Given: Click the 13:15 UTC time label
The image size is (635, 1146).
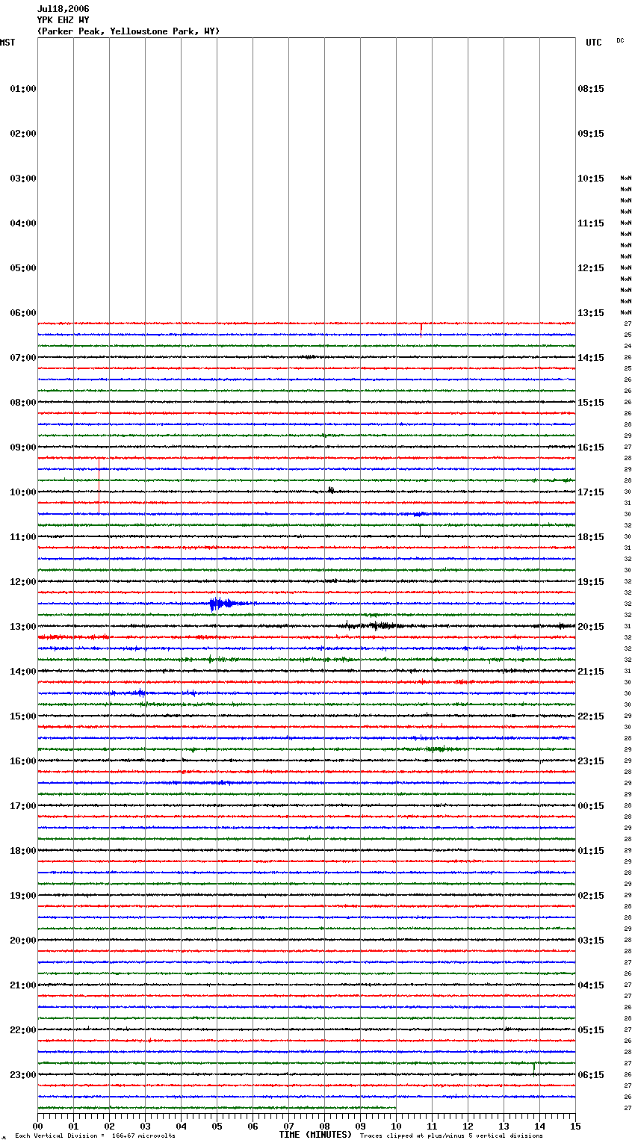Looking at the screenshot, I should [x=591, y=313].
